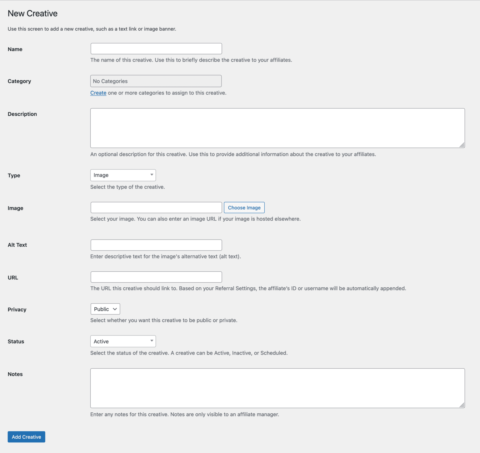The height and width of the screenshot is (453, 480).
Task: Open the Privacy dropdown showing Public
Action: [x=105, y=309]
